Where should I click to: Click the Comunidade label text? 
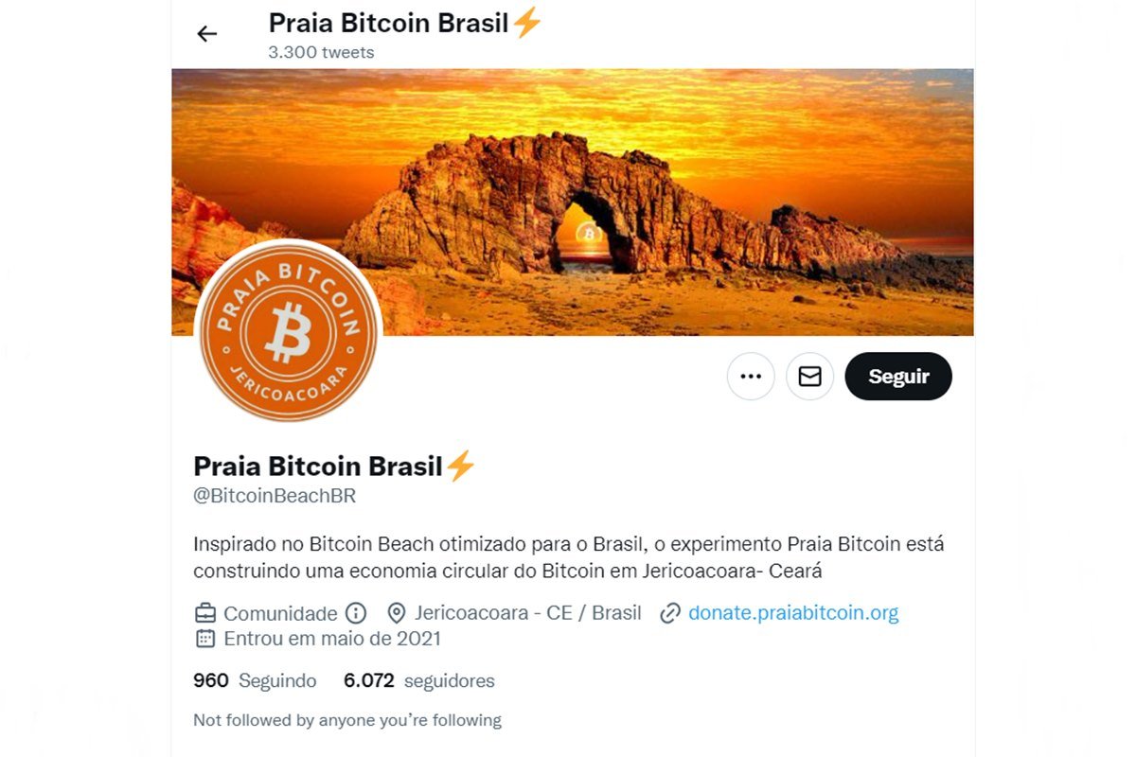pyautogui.click(x=280, y=613)
